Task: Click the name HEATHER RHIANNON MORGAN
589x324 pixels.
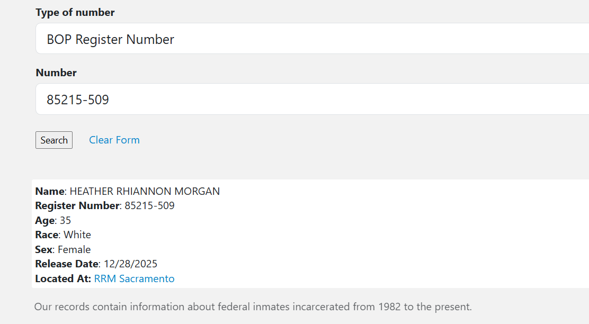Action: (x=145, y=192)
